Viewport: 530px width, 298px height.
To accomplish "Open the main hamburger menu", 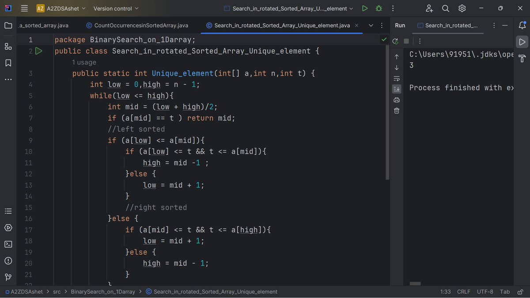I will (x=24, y=8).
